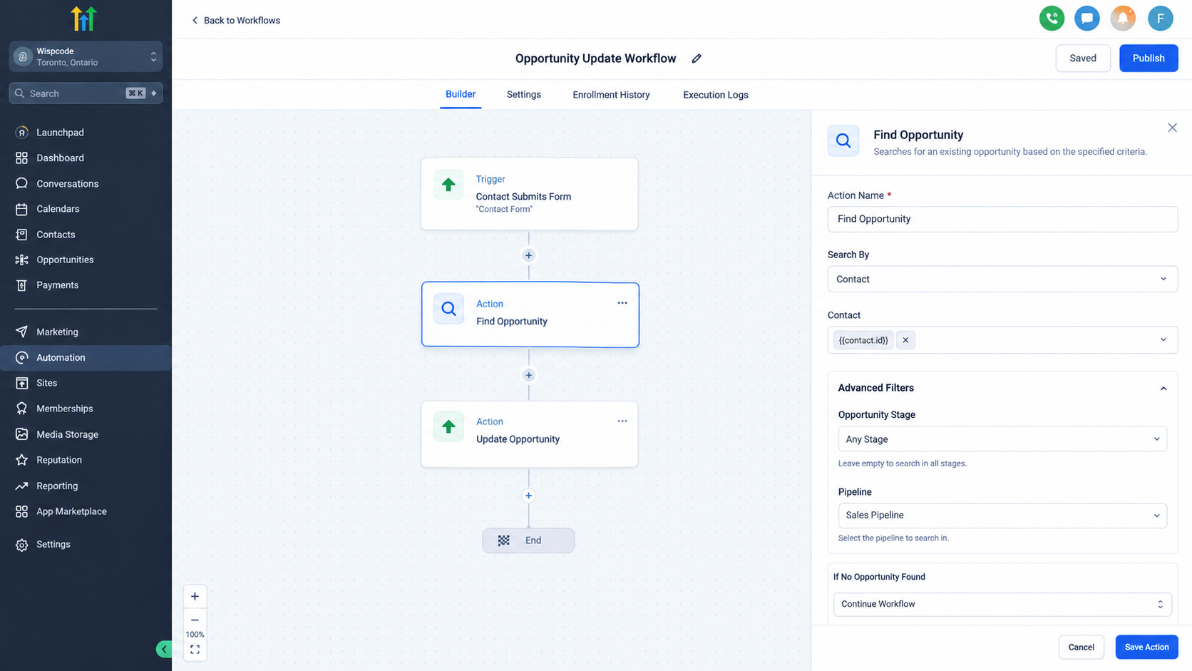Click the Action Name input field
Screen dimensions: 1192x671
pyautogui.click(x=1002, y=219)
